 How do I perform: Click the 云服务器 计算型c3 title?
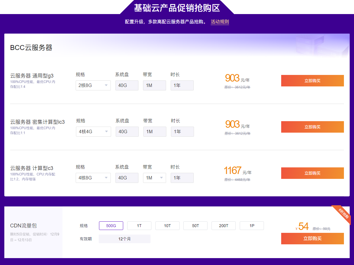point(32,168)
